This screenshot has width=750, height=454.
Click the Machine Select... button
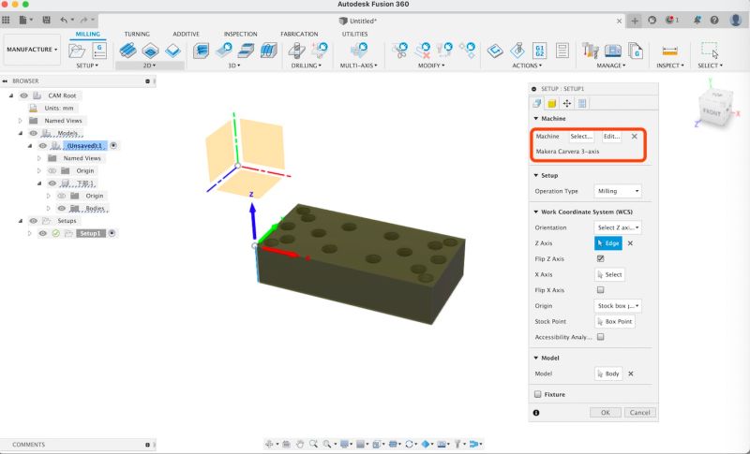click(581, 136)
